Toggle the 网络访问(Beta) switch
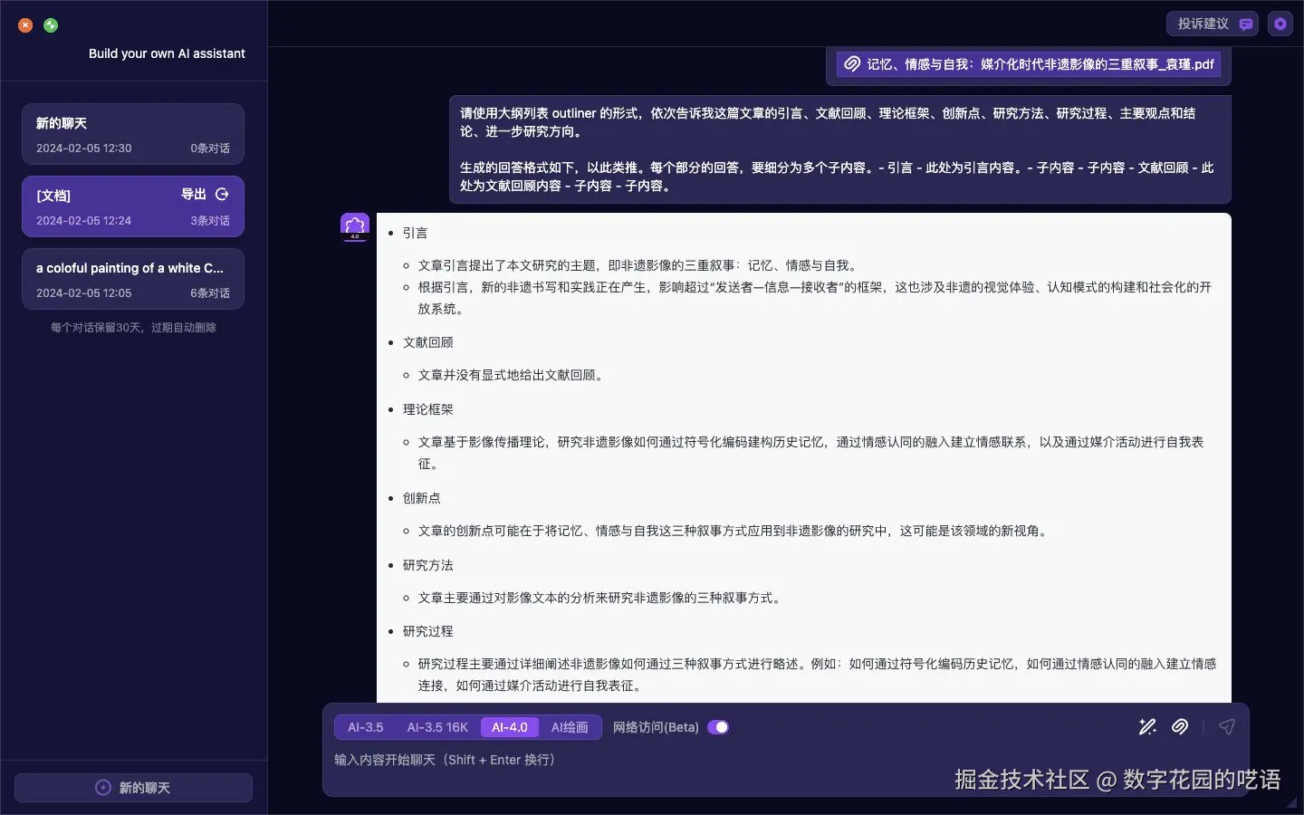The image size is (1304, 815). pyautogui.click(x=718, y=727)
